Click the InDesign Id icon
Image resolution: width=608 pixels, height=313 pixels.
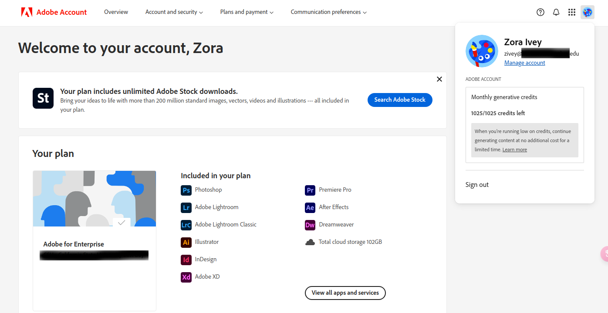click(186, 260)
